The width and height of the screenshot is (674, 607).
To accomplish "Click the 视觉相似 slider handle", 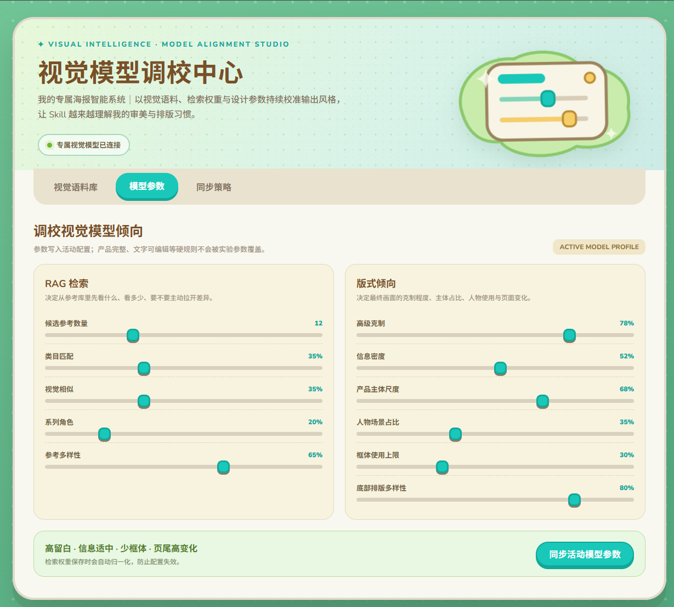I will [144, 401].
